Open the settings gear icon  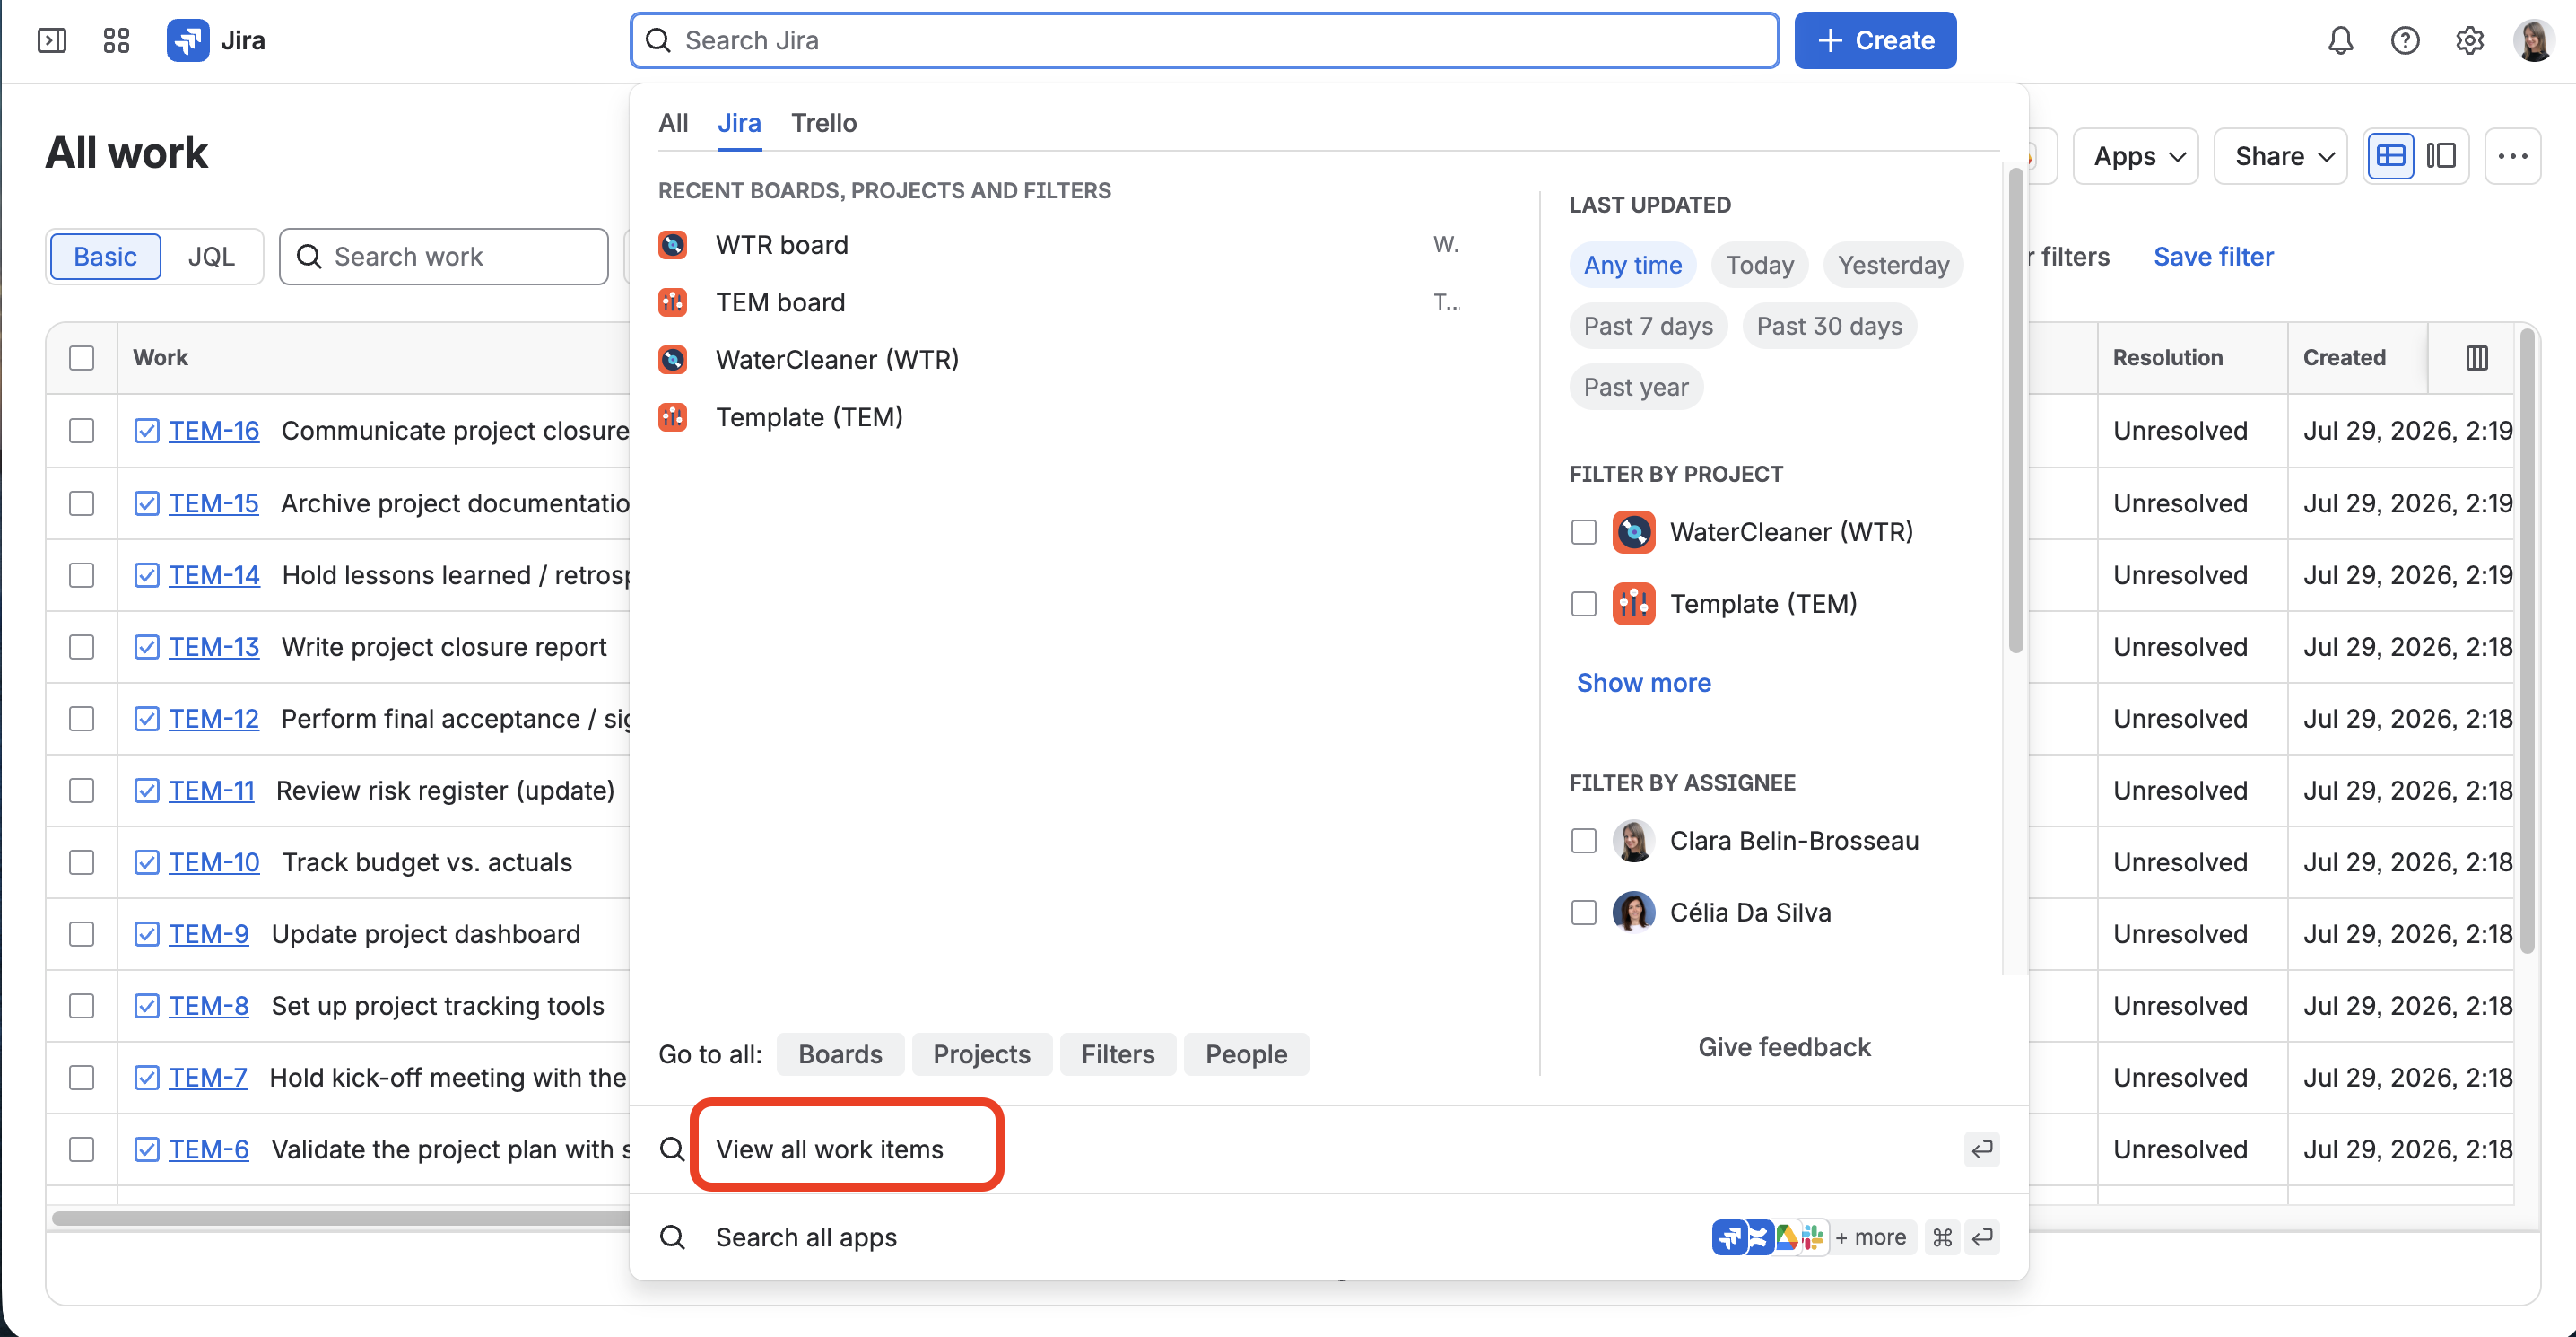pyautogui.click(x=2469, y=41)
